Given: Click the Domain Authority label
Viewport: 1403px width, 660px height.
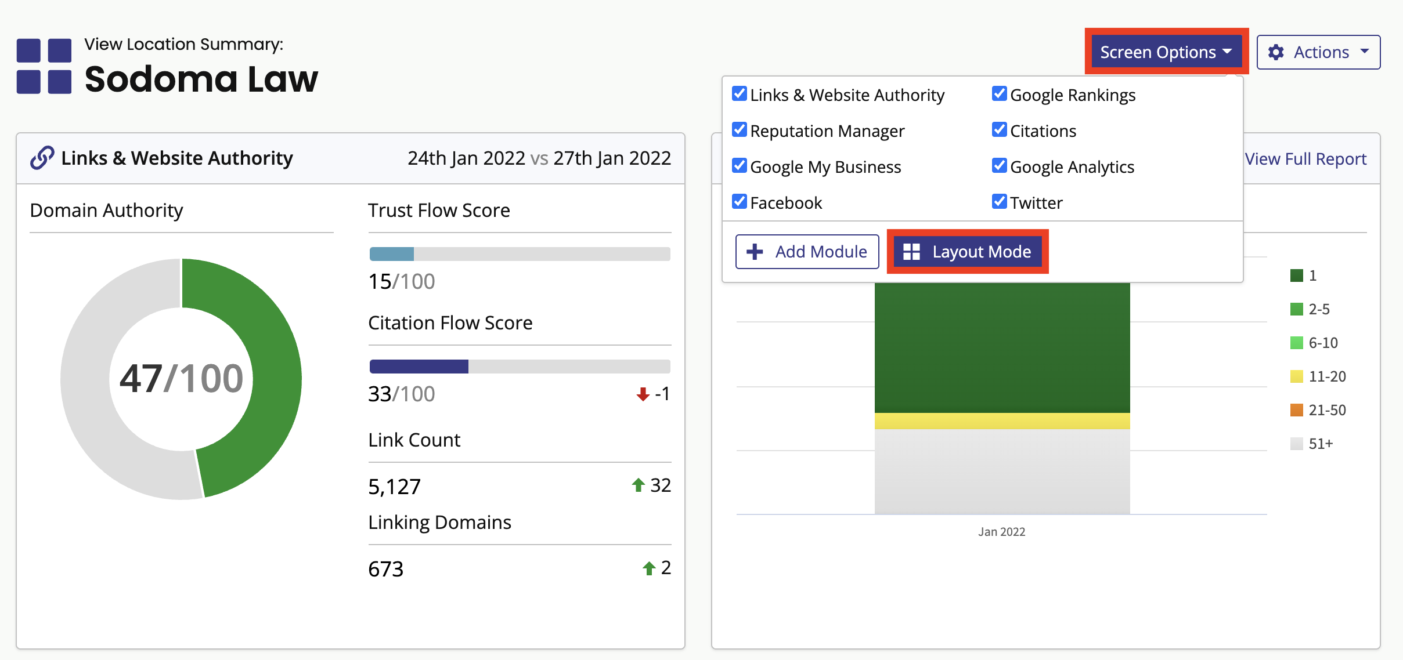Looking at the screenshot, I should coord(106,210).
